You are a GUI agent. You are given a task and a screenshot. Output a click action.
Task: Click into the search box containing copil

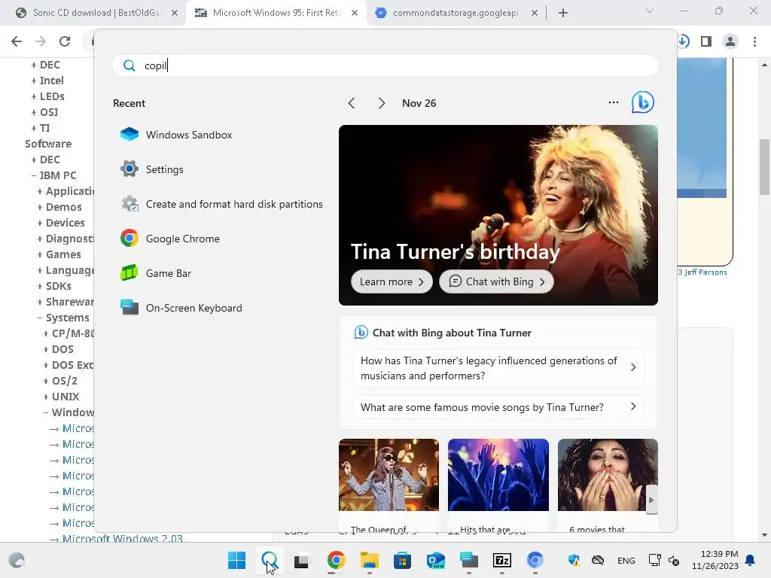click(x=385, y=65)
